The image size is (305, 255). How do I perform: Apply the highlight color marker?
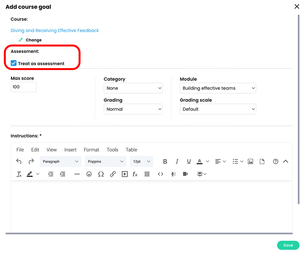pos(30,174)
